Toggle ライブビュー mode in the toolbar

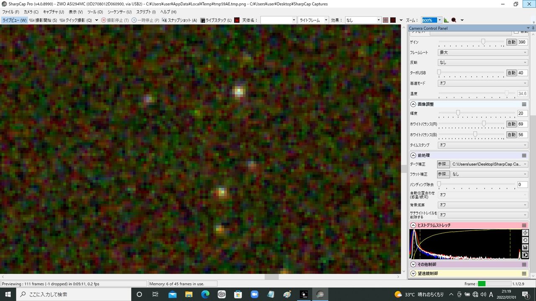coord(14,20)
